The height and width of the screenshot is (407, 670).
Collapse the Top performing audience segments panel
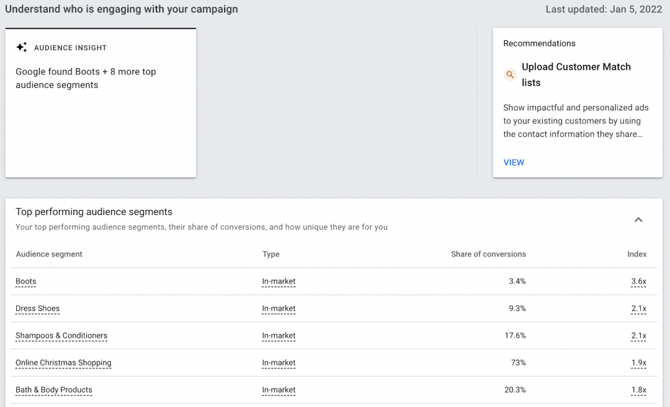point(638,219)
